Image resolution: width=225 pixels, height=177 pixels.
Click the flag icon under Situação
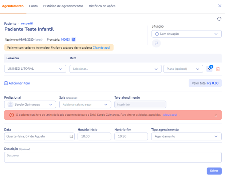pos(156,43)
